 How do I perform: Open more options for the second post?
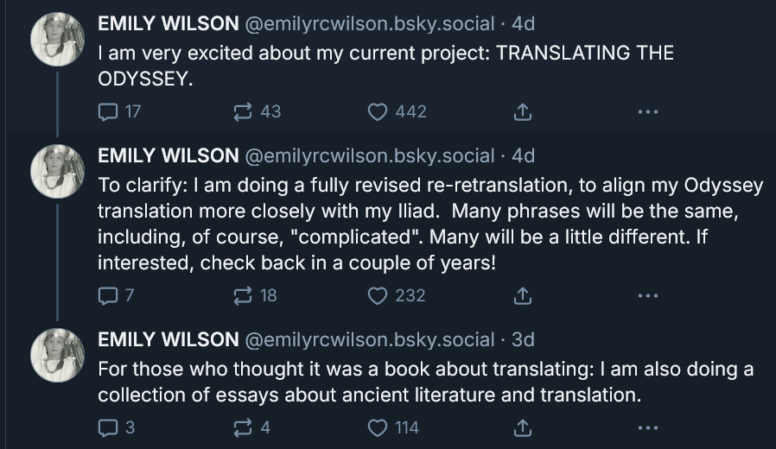647,295
